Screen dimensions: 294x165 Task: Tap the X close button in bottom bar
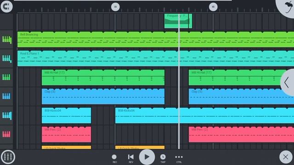point(286,157)
